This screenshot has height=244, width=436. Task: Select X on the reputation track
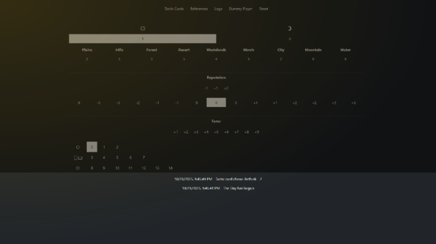[x=79, y=103]
